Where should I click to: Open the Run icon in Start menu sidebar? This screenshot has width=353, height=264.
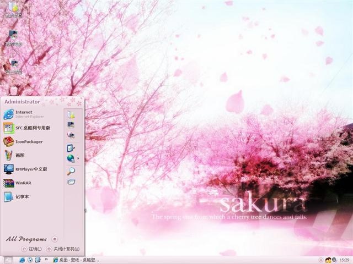71,182
